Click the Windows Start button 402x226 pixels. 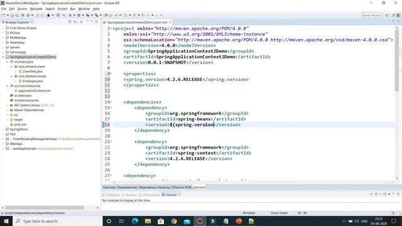pos(6,221)
